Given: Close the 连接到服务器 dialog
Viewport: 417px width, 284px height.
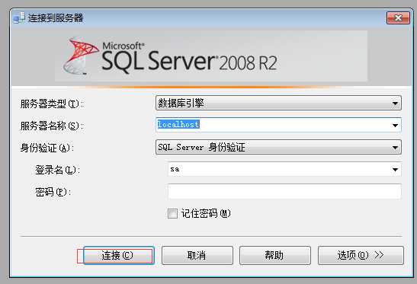Looking at the screenshot, I should click(x=398, y=18).
